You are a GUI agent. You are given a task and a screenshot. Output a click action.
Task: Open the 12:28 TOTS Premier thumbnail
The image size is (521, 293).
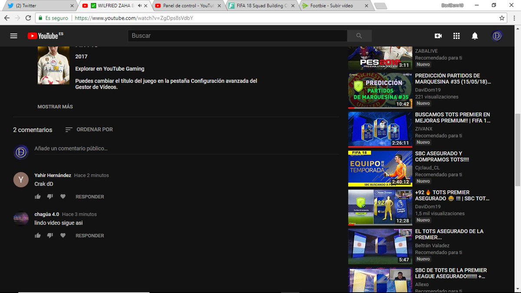380,207
